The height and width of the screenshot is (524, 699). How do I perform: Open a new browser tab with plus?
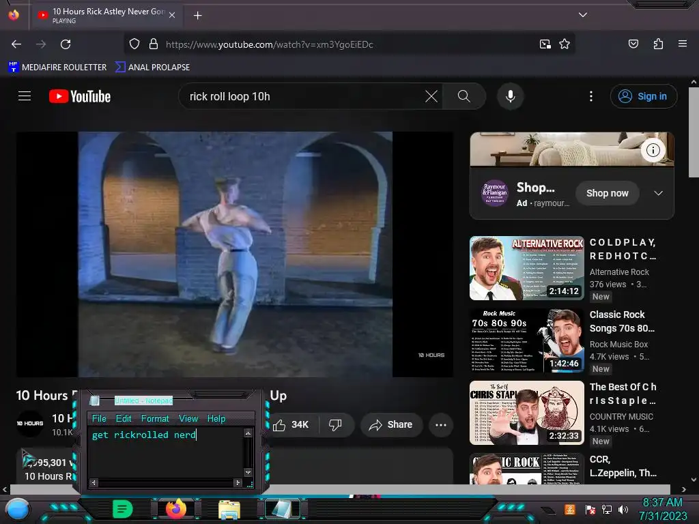tap(197, 16)
